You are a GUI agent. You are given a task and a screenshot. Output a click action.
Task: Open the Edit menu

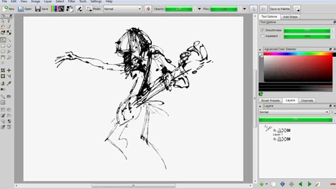click(x=14, y=1)
